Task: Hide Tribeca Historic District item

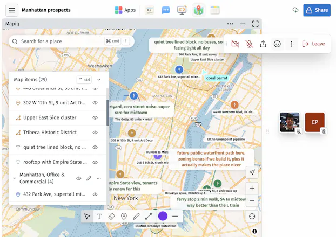Action: coord(95,133)
